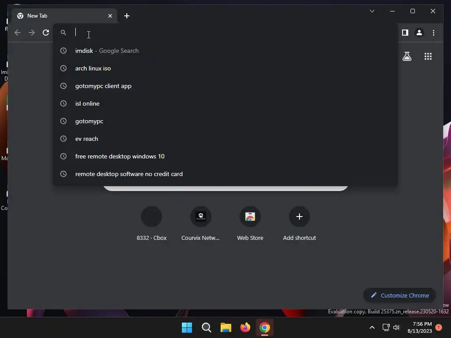Choose the 'gotomypc client app' suggestion
451x338 pixels.
(225, 86)
